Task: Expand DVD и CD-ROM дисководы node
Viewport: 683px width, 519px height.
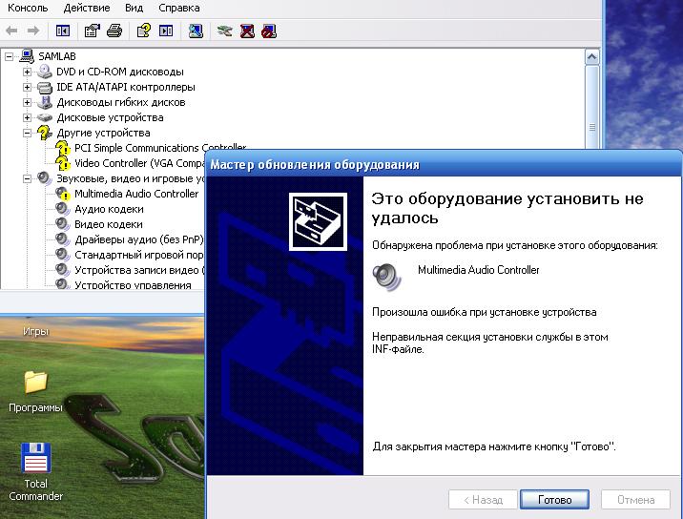Action: coord(27,72)
